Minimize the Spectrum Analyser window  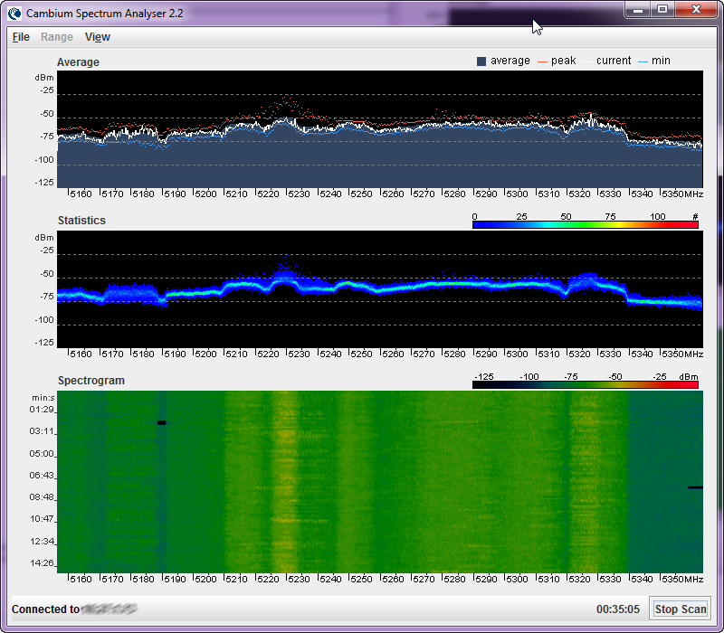(x=639, y=9)
